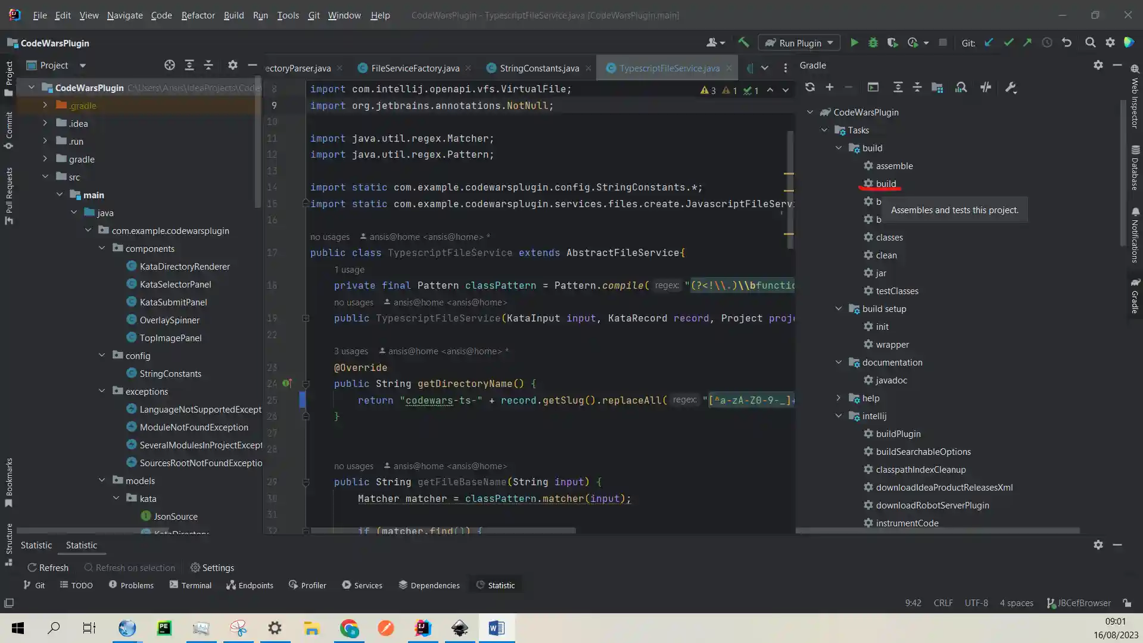Image resolution: width=1143 pixels, height=643 pixels.
Task: Select opened file in Project view
Action: point(170,65)
